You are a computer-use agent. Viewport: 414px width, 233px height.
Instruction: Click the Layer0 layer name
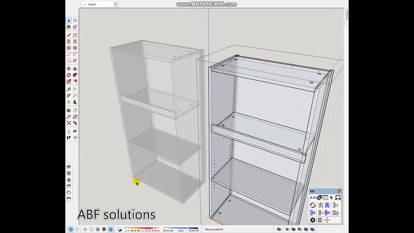92,4
